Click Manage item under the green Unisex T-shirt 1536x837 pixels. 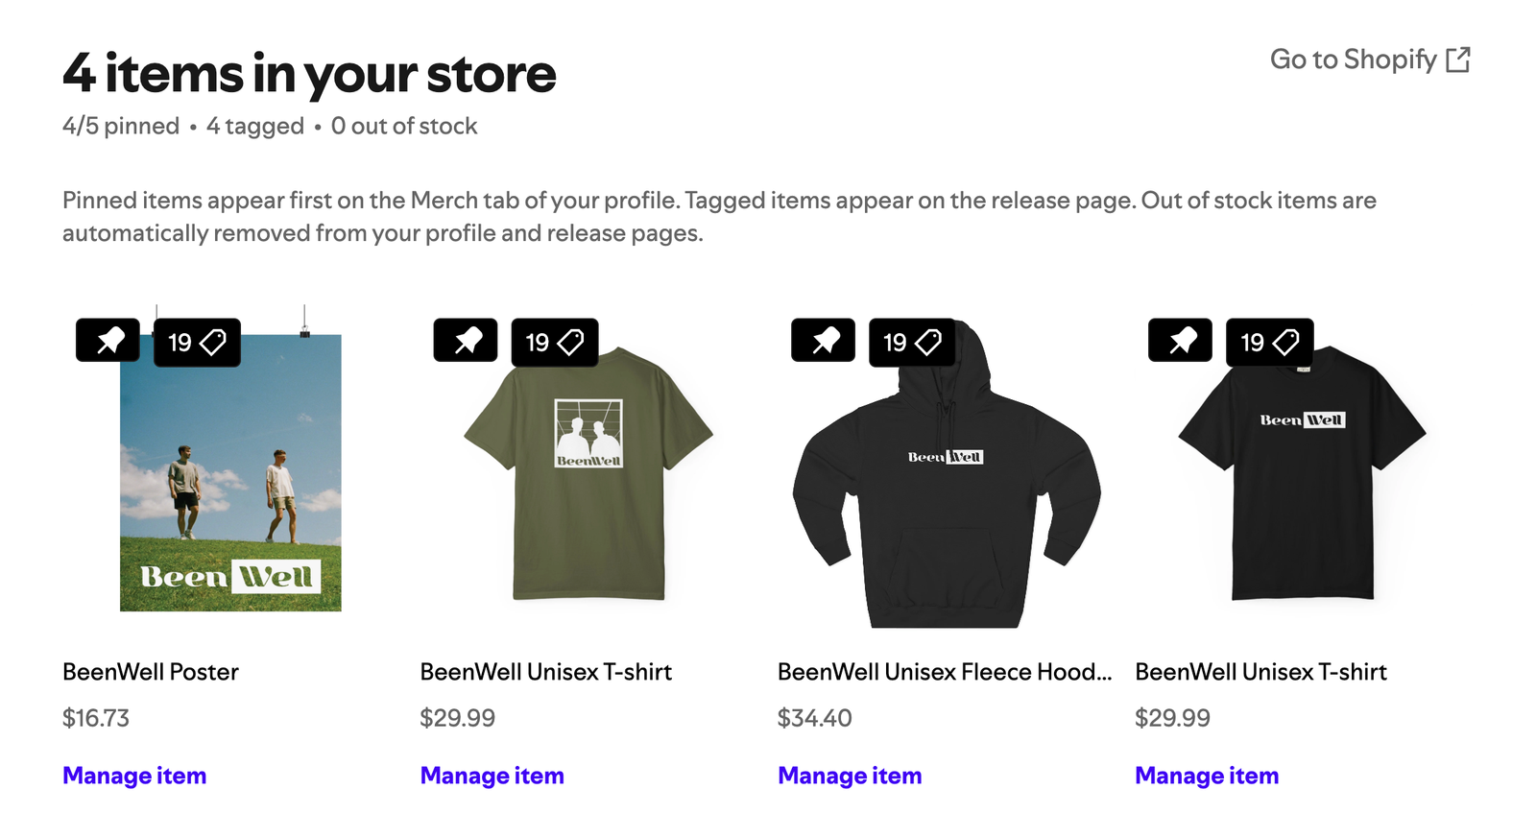click(x=492, y=776)
